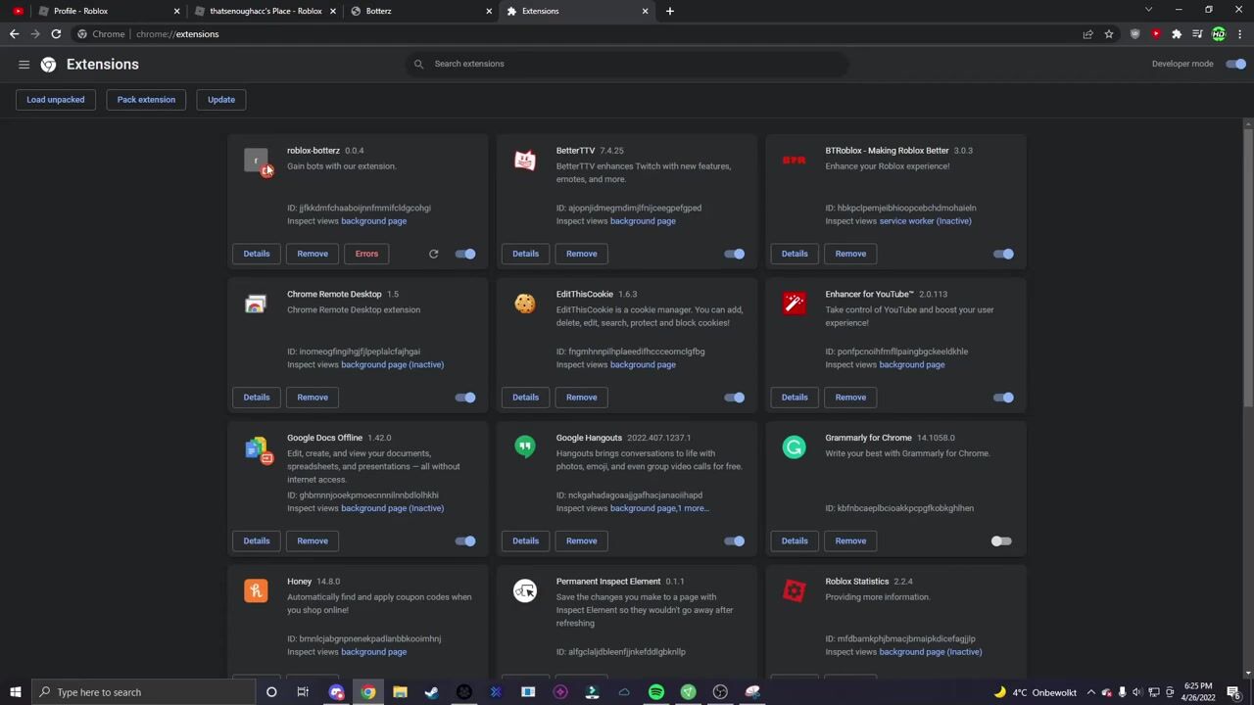Screen dimensions: 1254x705
Task: Click the Grammarly for Chrome icon
Action: click(x=795, y=447)
